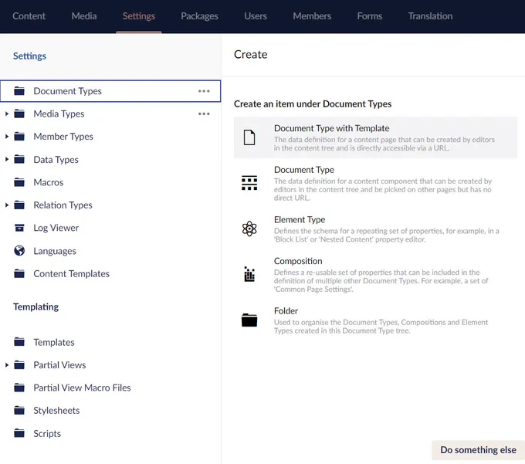Select the Media Types tree label

[x=59, y=113]
